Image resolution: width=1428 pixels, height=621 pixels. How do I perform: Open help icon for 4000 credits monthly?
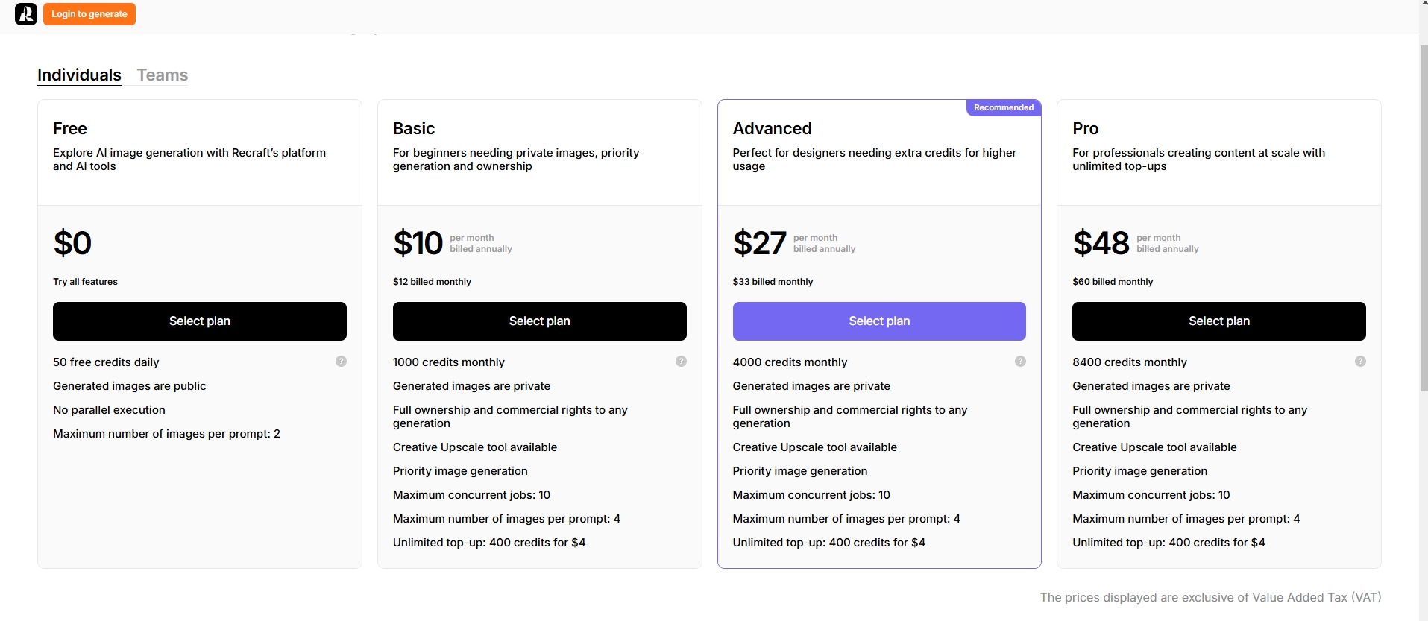point(1020,362)
